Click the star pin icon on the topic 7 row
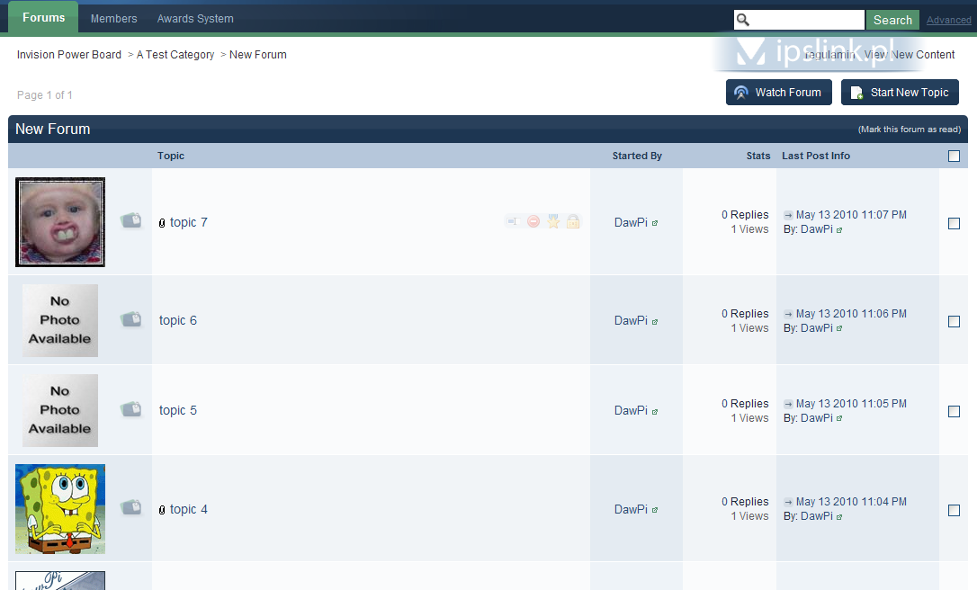The height and width of the screenshot is (590, 977). click(553, 222)
